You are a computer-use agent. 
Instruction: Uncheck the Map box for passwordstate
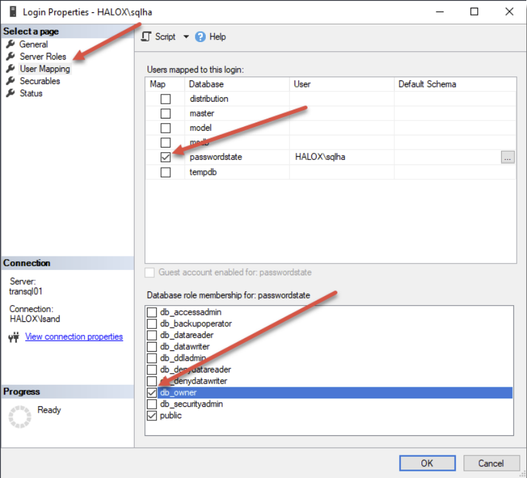165,157
